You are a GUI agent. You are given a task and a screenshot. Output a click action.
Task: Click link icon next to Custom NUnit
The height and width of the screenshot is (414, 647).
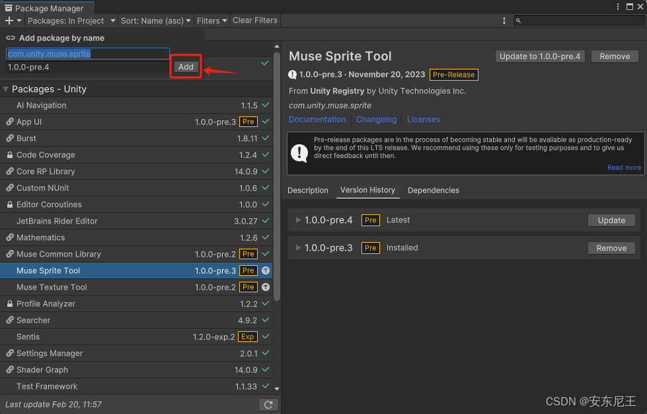[x=10, y=188]
